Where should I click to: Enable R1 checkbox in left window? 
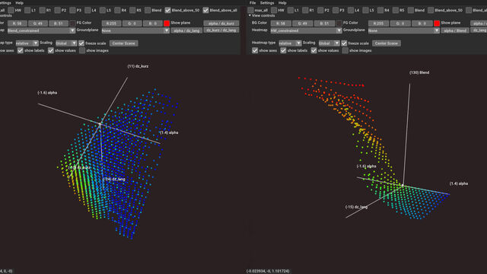point(43,10)
